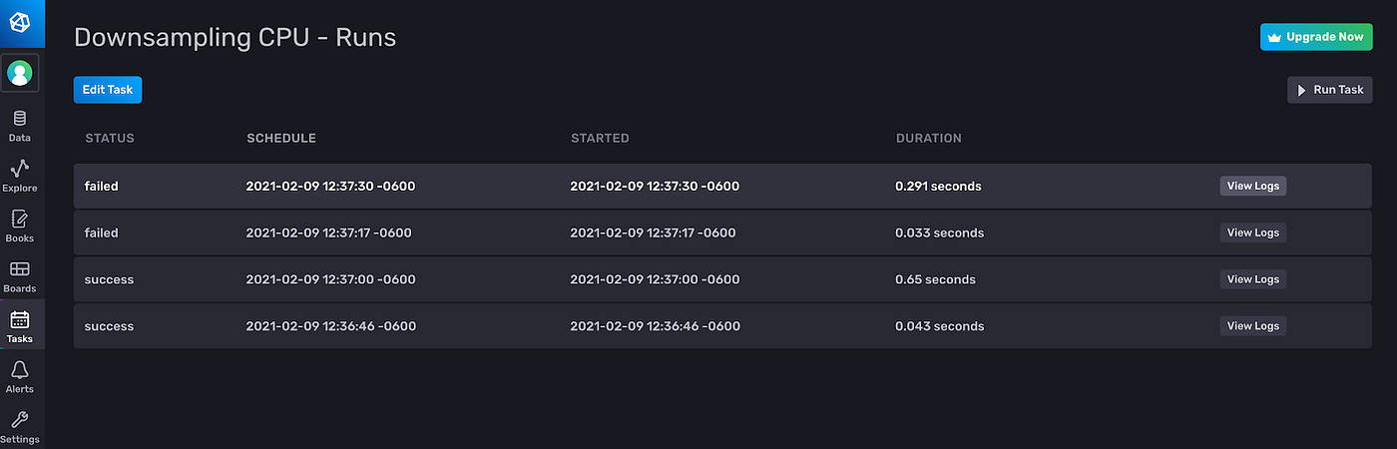This screenshot has height=449, width=1397.
Task: Click the Duration column header
Action: (928, 139)
